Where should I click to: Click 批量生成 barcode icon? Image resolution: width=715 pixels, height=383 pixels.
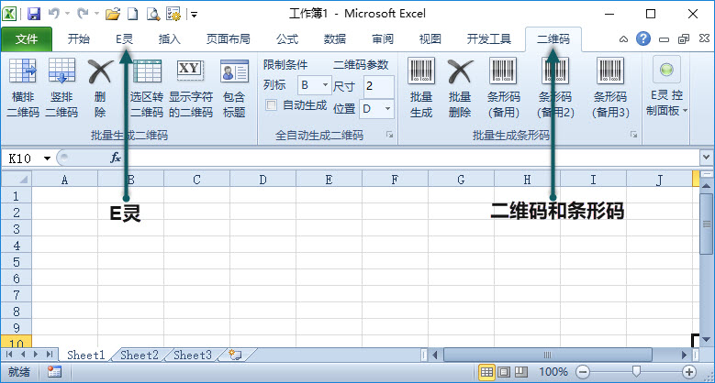click(x=421, y=71)
